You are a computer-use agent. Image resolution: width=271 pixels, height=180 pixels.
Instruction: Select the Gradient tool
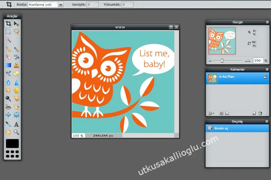tap(8, 65)
